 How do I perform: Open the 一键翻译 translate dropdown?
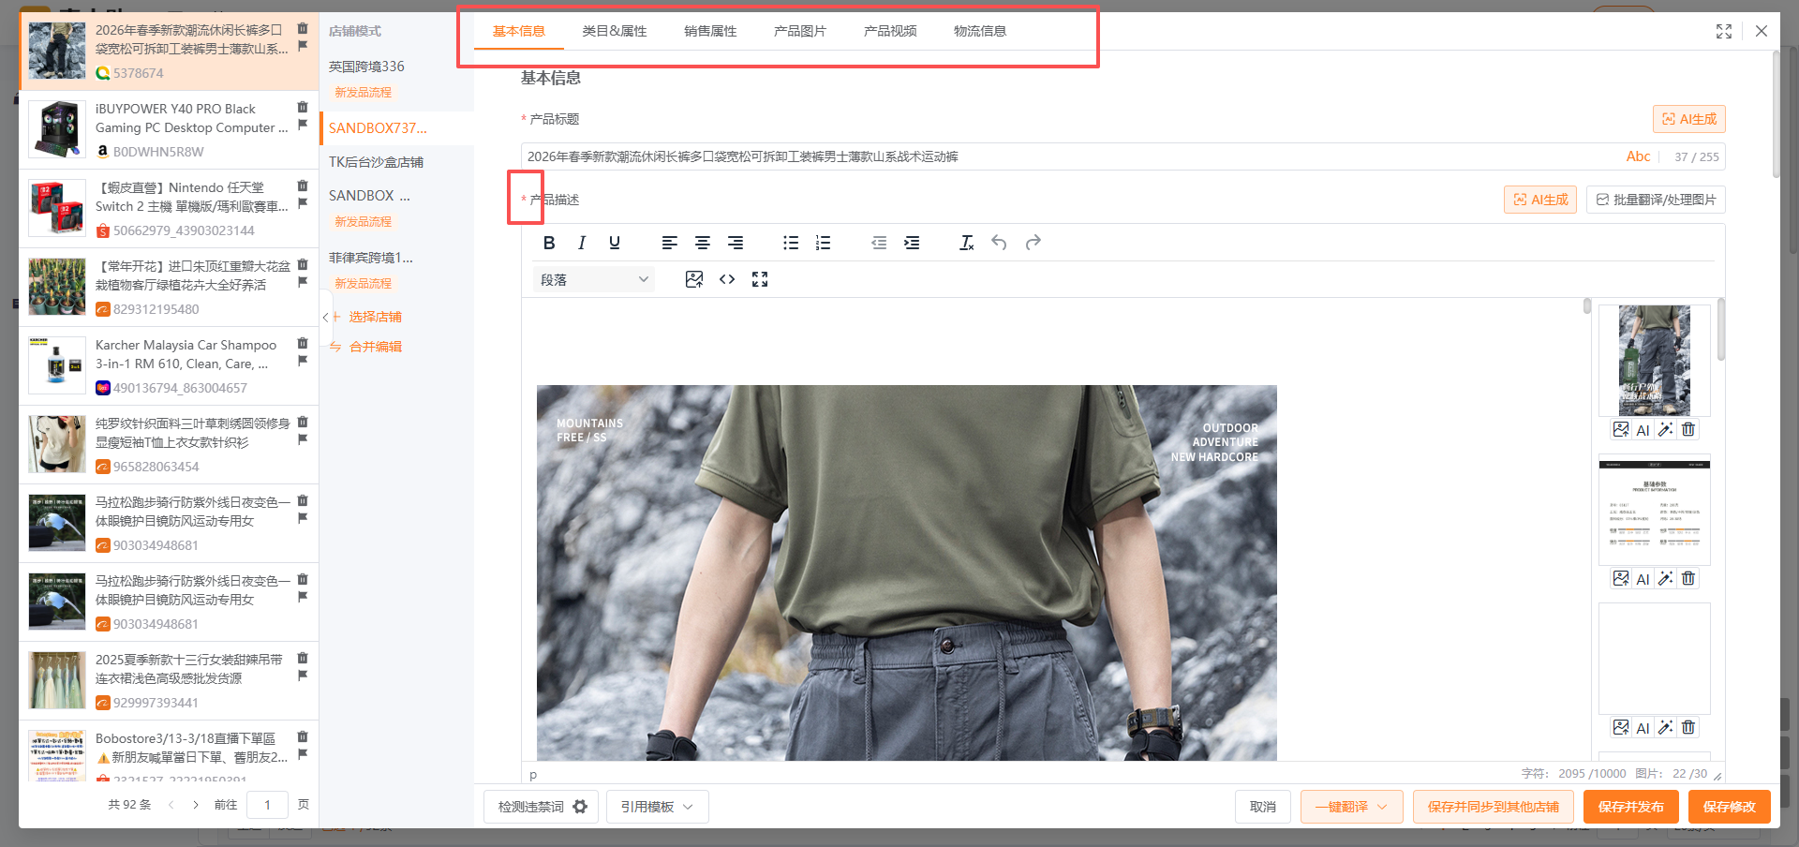click(x=1351, y=807)
